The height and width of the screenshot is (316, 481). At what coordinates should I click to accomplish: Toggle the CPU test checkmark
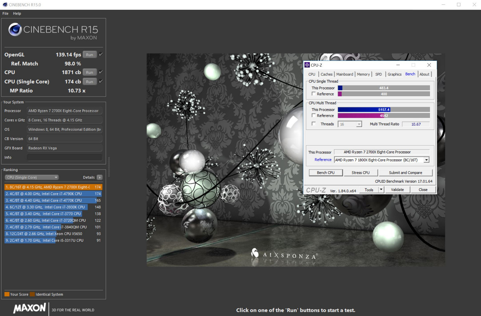click(101, 72)
